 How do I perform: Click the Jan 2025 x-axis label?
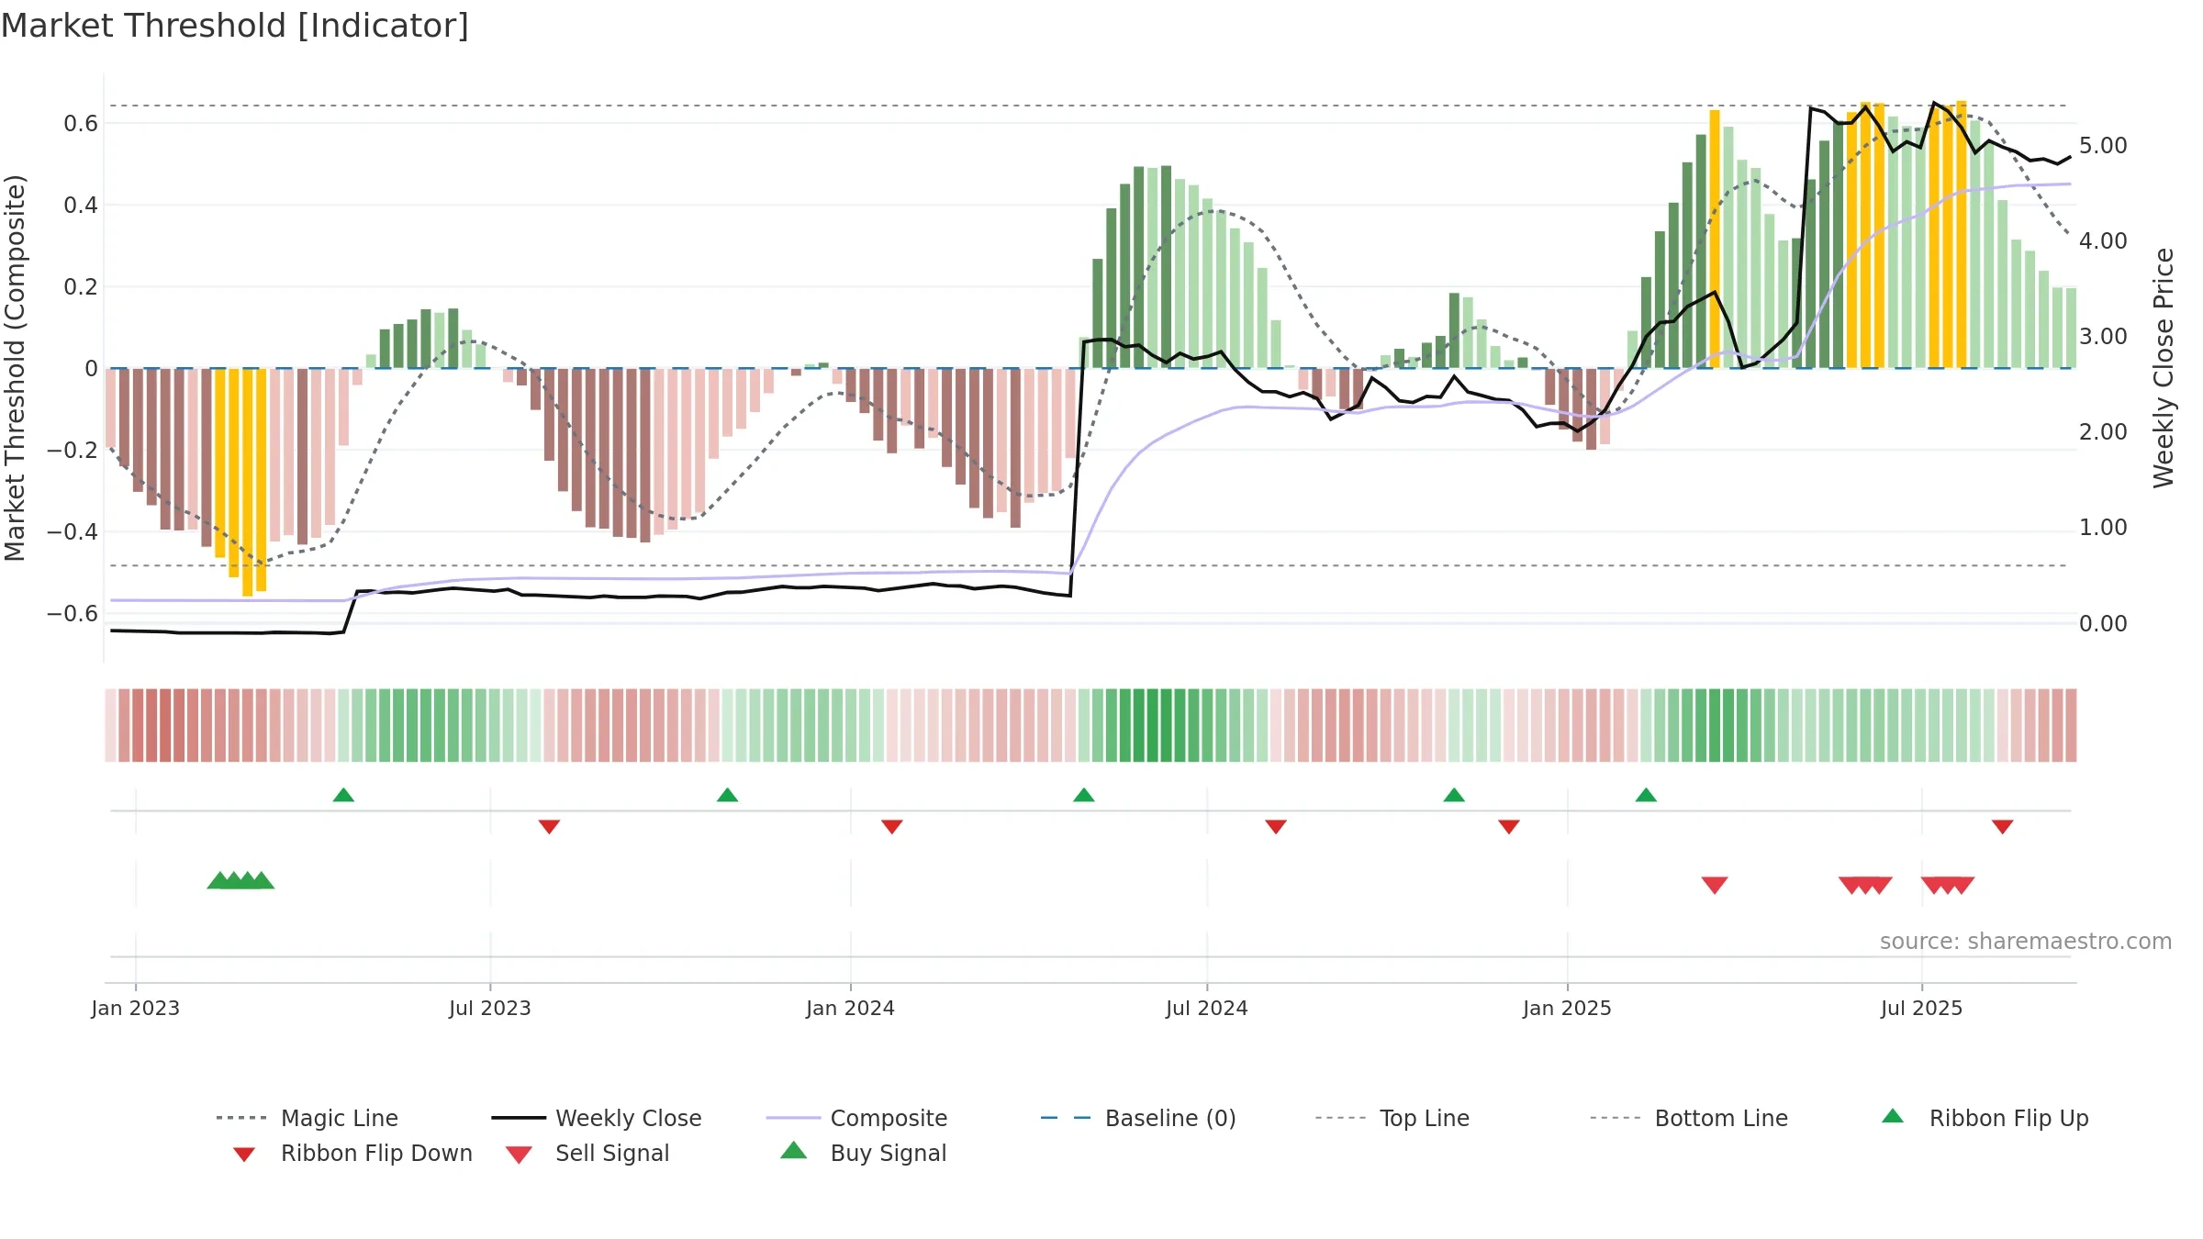coord(1568,1008)
